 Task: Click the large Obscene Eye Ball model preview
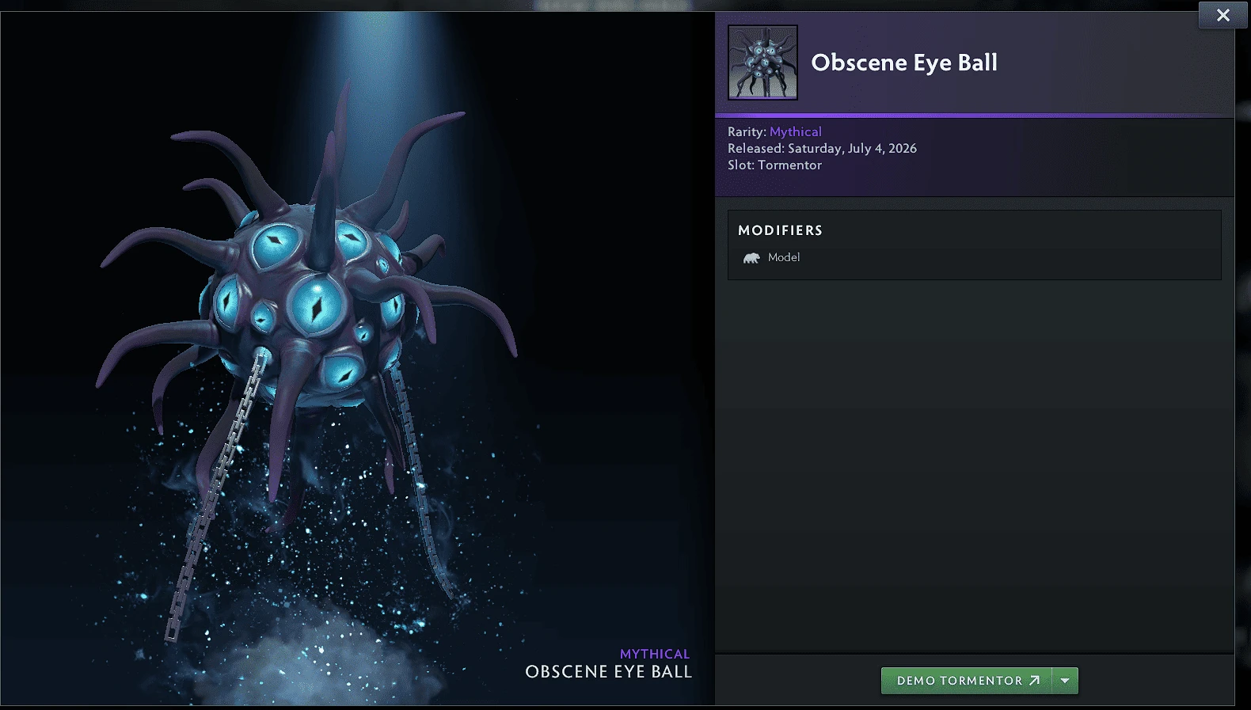[357, 358]
